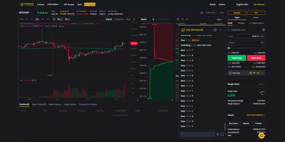Switch to Close tab
The width and height of the screenshot is (285, 142).
pos(256,18)
